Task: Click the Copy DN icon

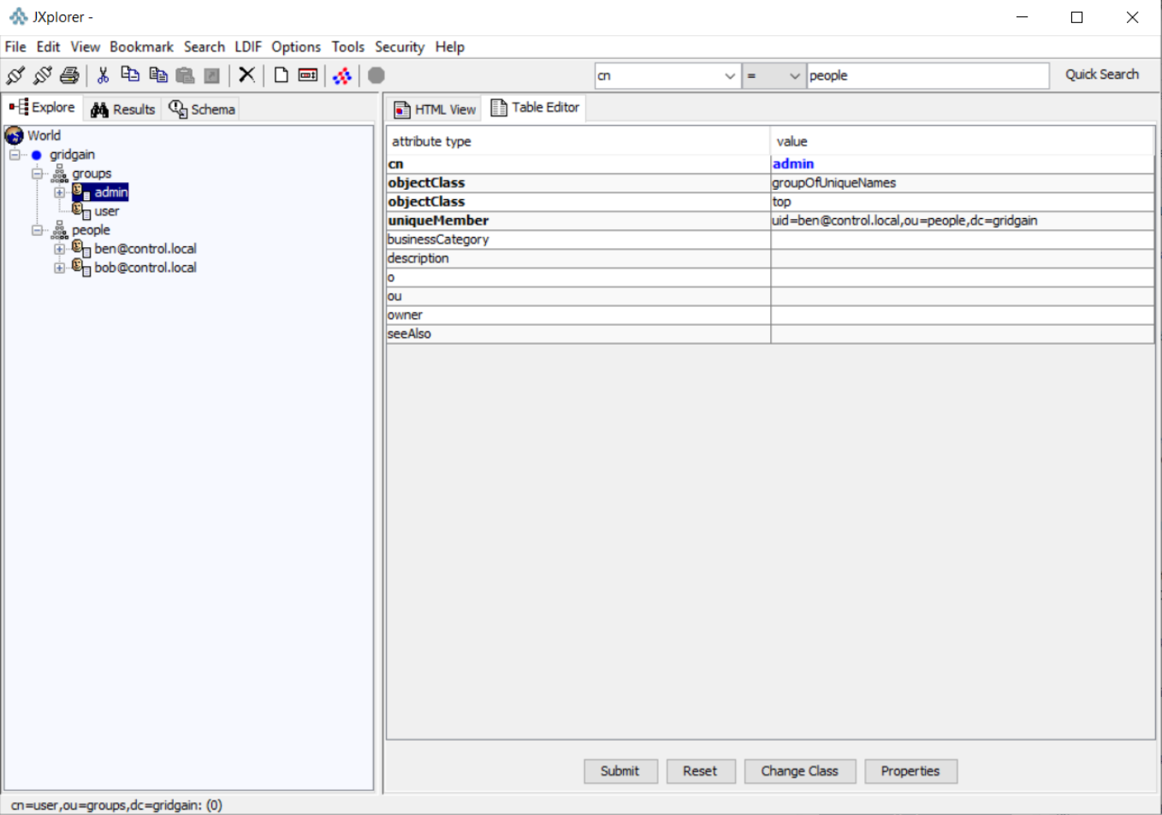Action: coord(158,75)
